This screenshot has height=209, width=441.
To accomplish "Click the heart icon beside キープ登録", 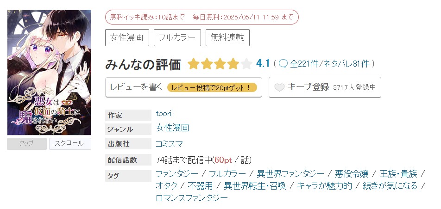I will point(279,87).
